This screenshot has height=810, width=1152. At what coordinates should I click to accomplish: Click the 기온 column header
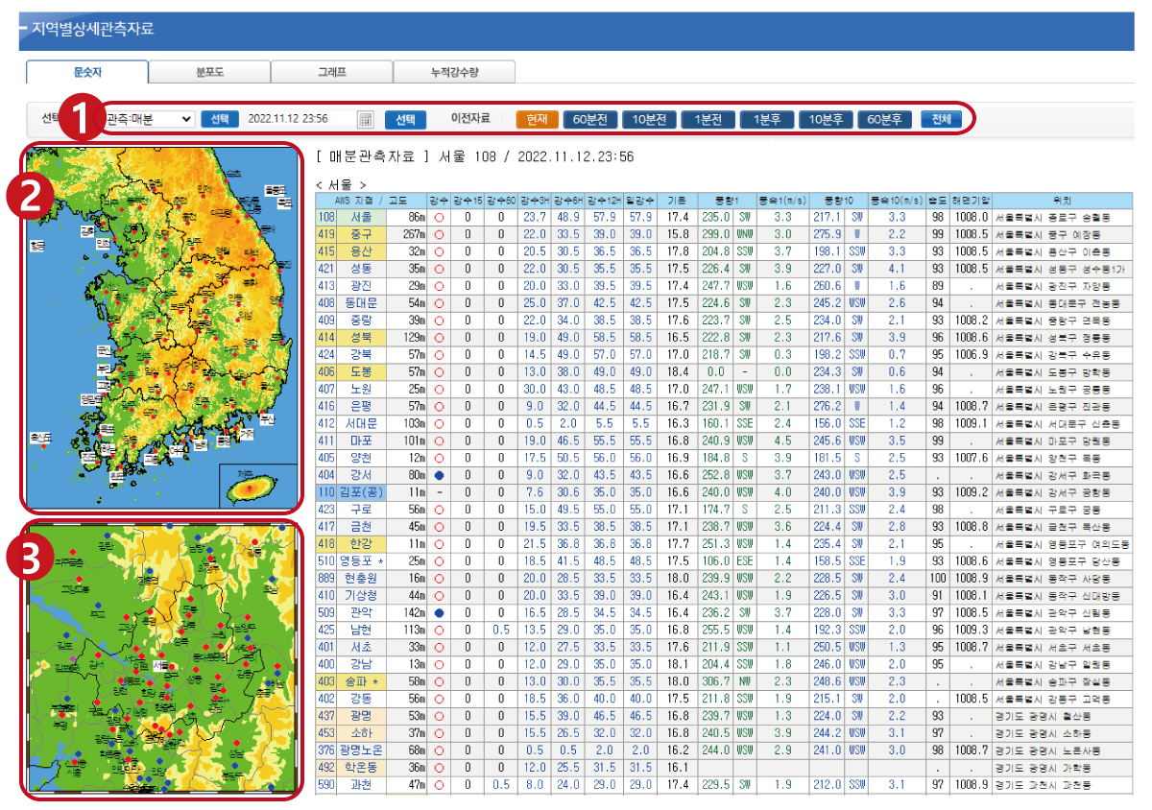(x=677, y=201)
